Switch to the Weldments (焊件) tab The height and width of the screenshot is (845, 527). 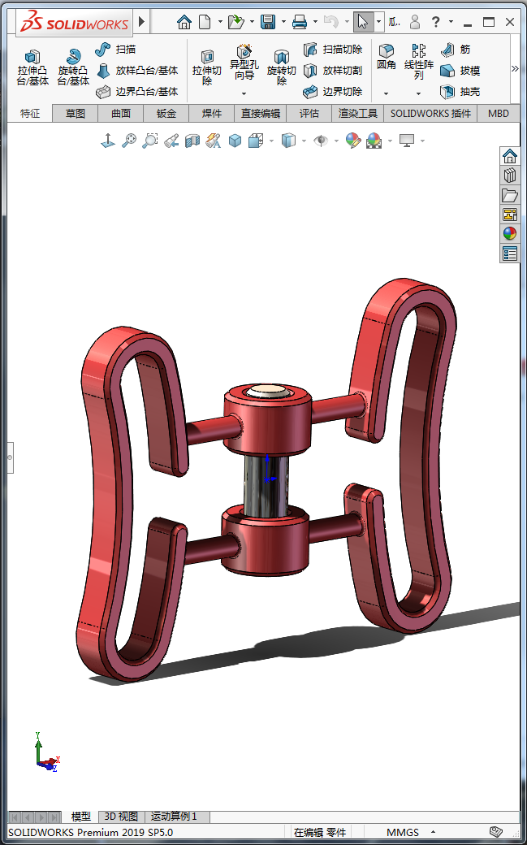[x=212, y=114]
